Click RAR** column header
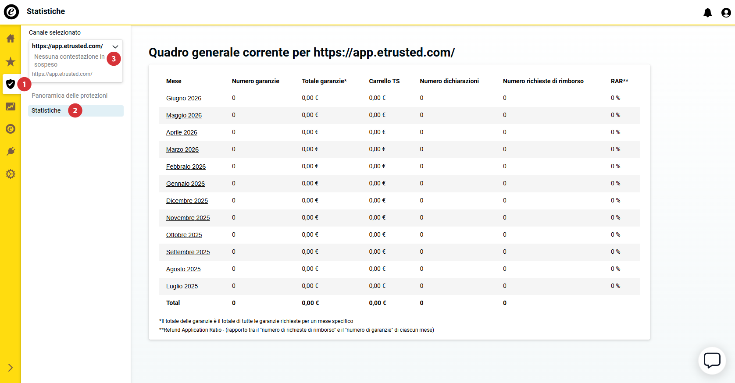This screenshot has height=383, width=735. click(619, 81)
